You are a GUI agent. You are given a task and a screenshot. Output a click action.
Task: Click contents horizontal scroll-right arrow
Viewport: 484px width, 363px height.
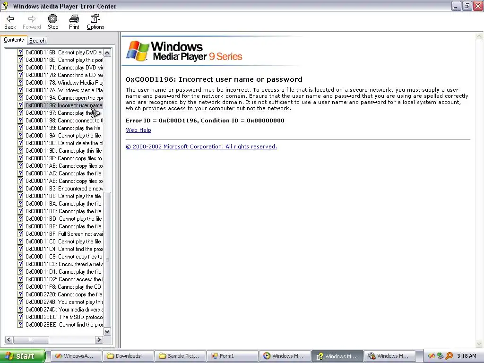pyautogui.click(x=99, y=339)
